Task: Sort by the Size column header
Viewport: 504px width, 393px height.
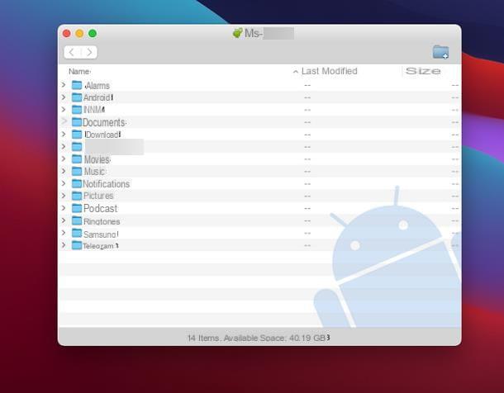Action: 423,71
